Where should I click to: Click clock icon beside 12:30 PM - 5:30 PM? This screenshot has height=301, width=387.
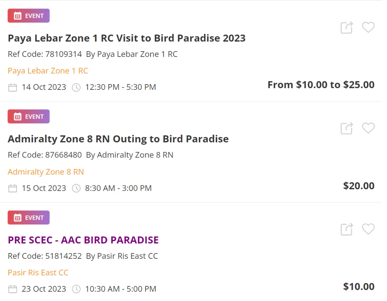(x=76, y=87)
